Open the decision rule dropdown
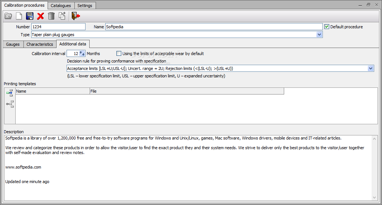The image size is (382, 205). tap(370, 68)
